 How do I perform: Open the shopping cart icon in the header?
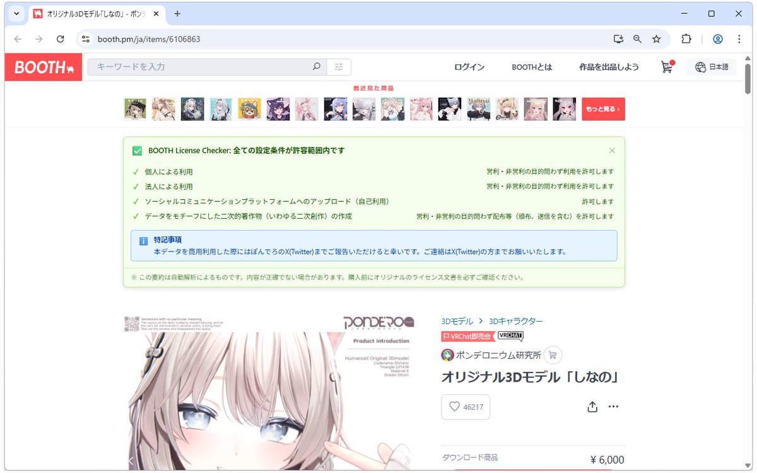tap(667, 67)
